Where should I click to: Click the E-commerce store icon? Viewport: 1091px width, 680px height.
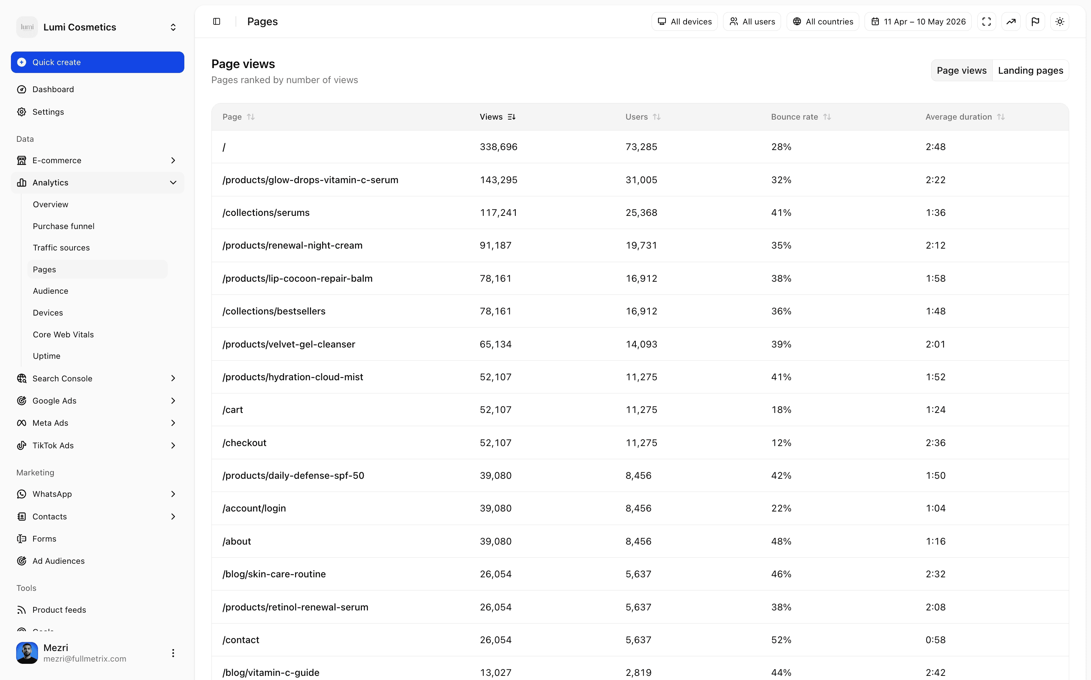(x=21, y=161)
